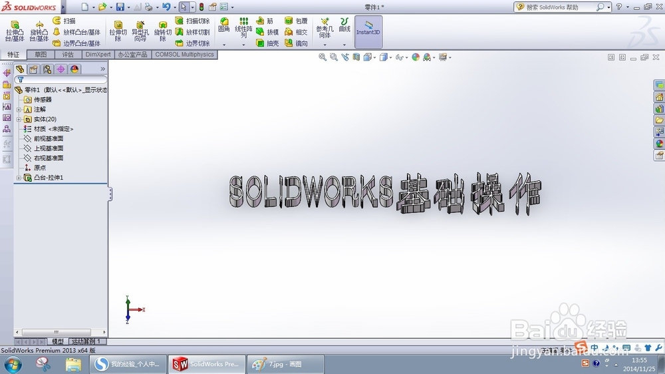Click the 抽壳 shell feature
This screenshot has height=374, width=665.
[x=267, y=43]
